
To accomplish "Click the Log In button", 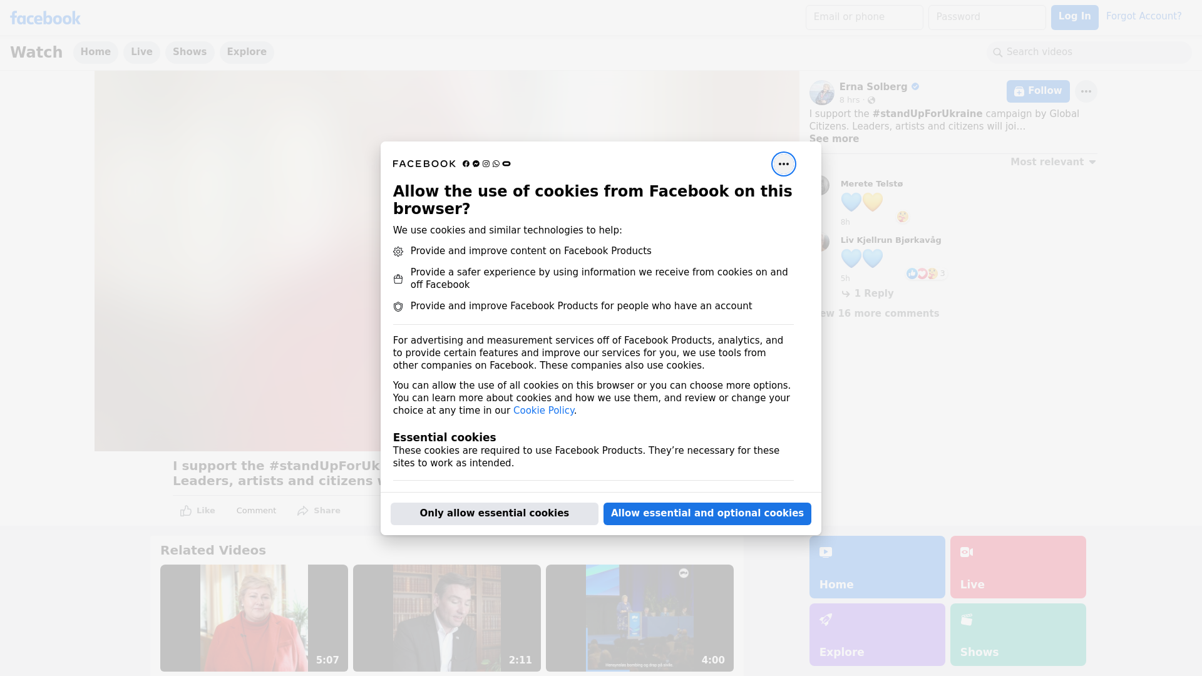I will [1074, 18].
